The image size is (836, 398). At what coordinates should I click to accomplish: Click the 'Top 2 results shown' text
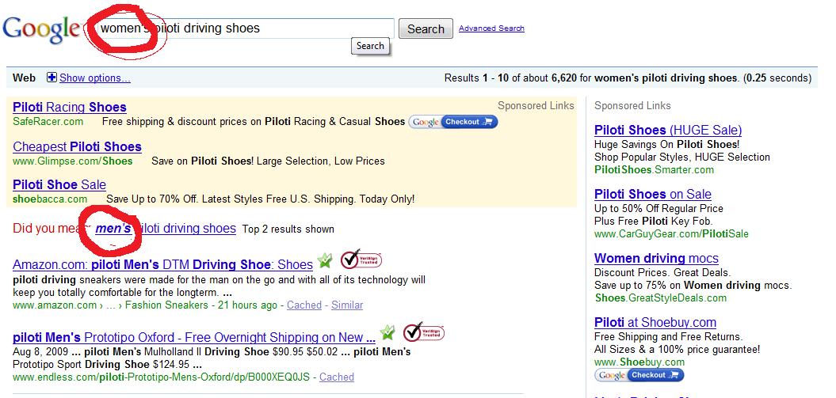point(288,229)
